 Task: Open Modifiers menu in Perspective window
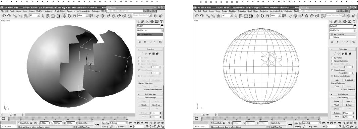coord(40,11)
